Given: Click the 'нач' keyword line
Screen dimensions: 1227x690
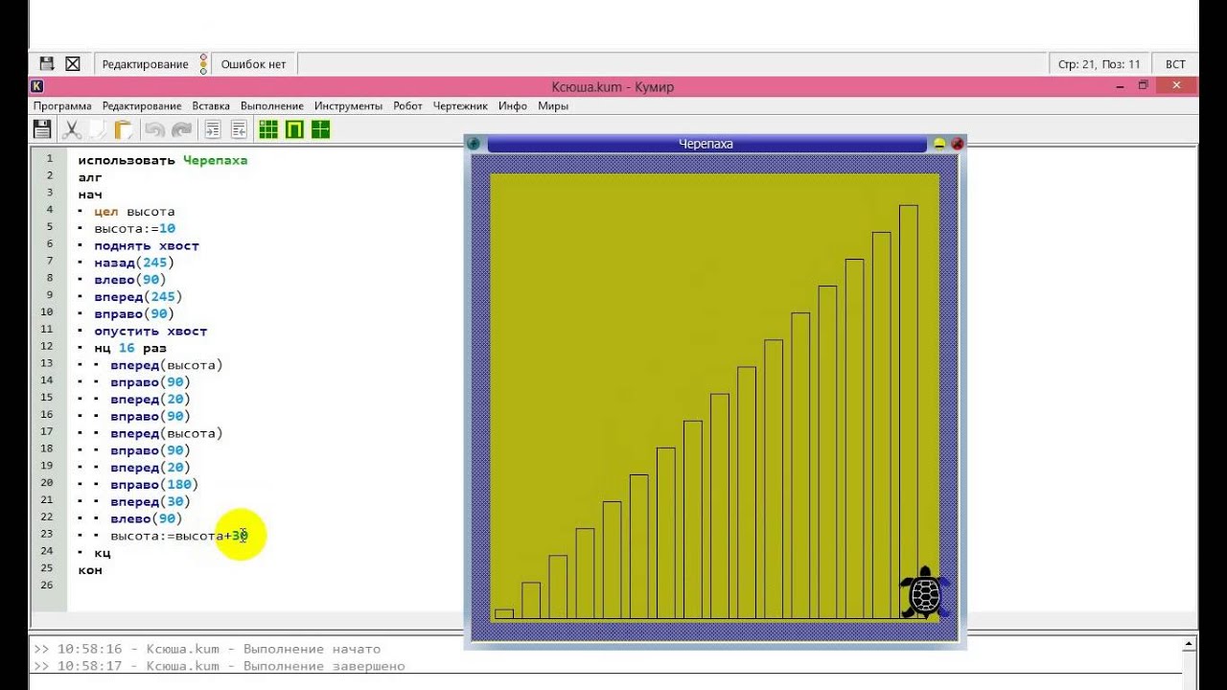Looking at the screenshot, I should [90, 195].
